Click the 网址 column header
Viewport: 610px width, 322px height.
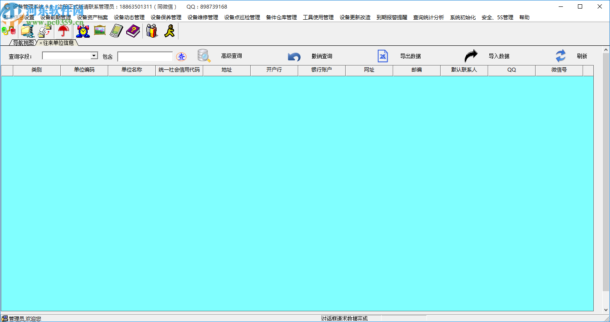coord(369,70)
